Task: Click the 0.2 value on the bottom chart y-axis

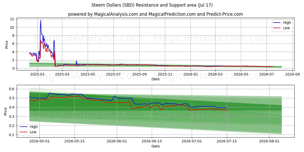Action: [x=11, y=126]
